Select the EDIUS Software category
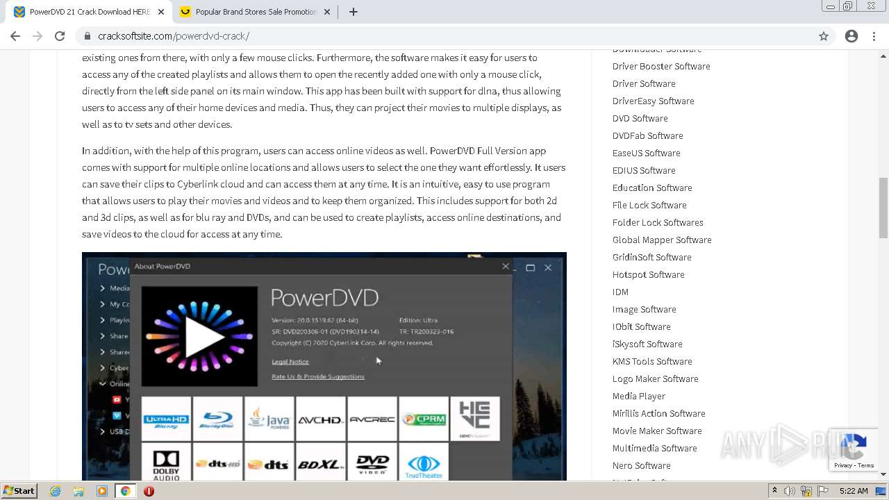 click(x=644, y=170)
